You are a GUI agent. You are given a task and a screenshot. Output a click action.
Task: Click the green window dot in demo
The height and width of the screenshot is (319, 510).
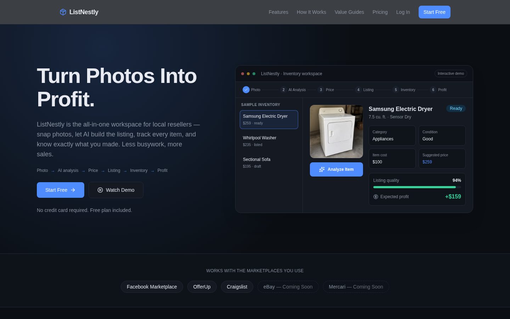254,74
